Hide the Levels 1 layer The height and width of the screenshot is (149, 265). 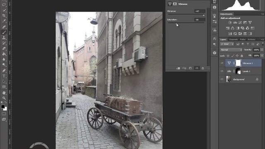pyautogui.click(x=222, y=71)
